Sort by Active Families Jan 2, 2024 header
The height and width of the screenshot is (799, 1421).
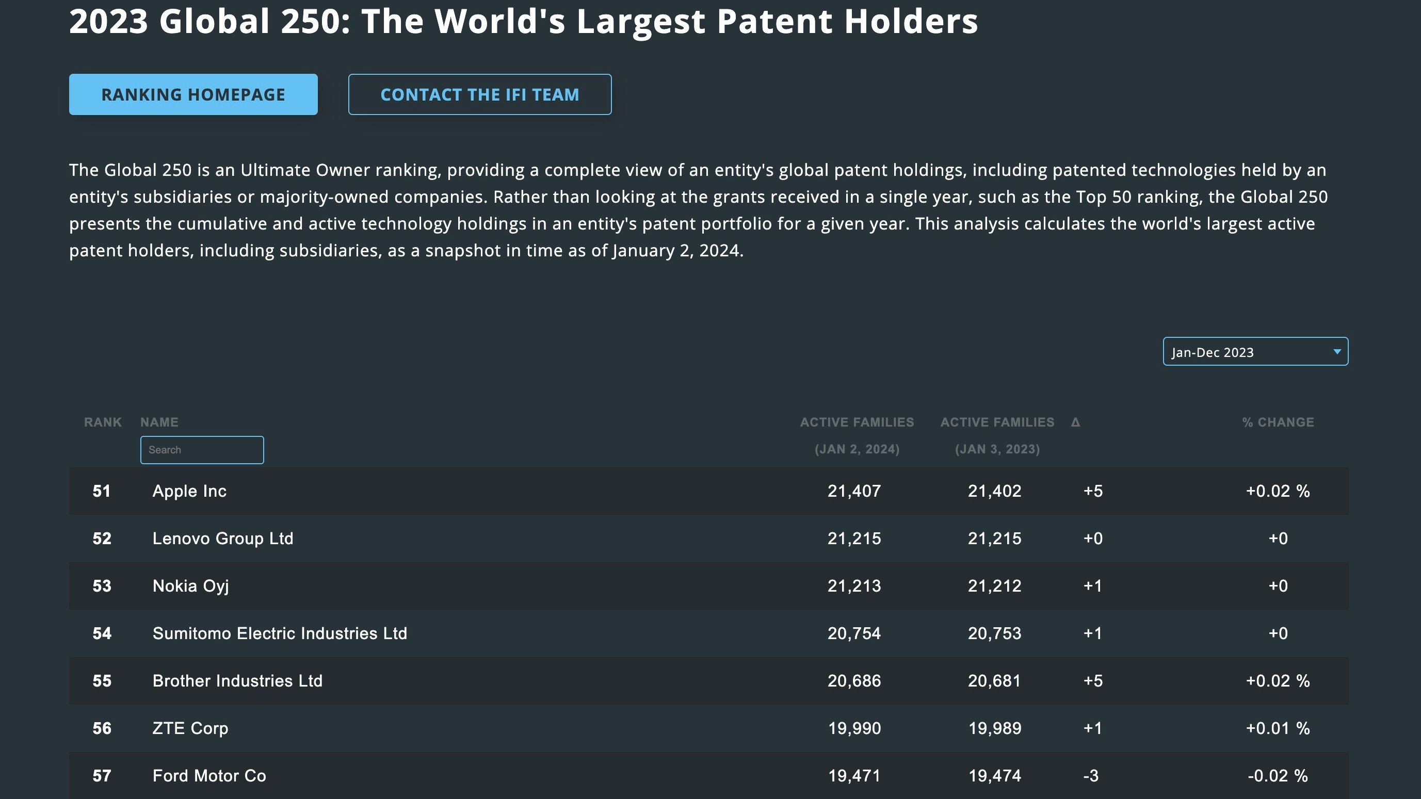[x=857, y=436]
